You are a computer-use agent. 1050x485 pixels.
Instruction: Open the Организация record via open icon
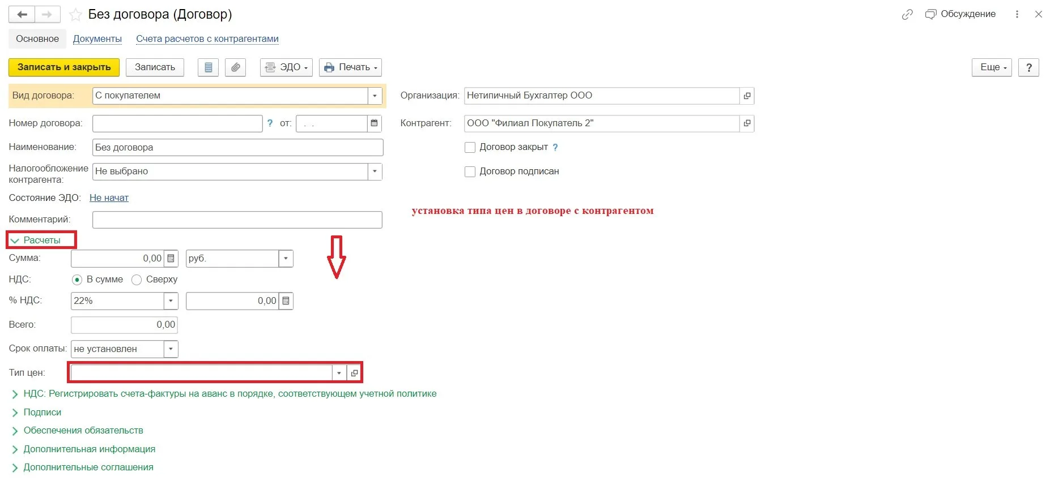click(x=747, y=96)
